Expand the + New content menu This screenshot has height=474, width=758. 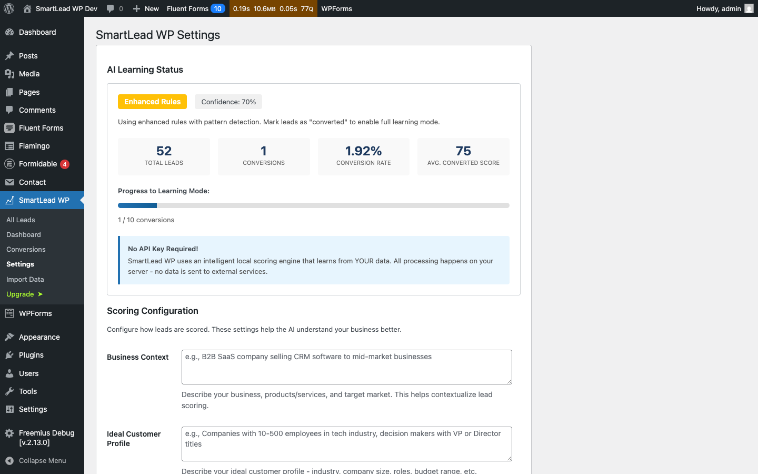click(145, 8)
